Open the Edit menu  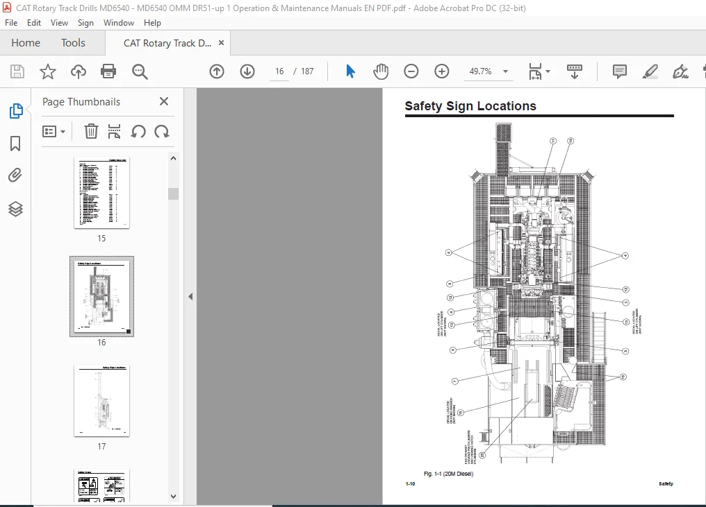point(34,23)
